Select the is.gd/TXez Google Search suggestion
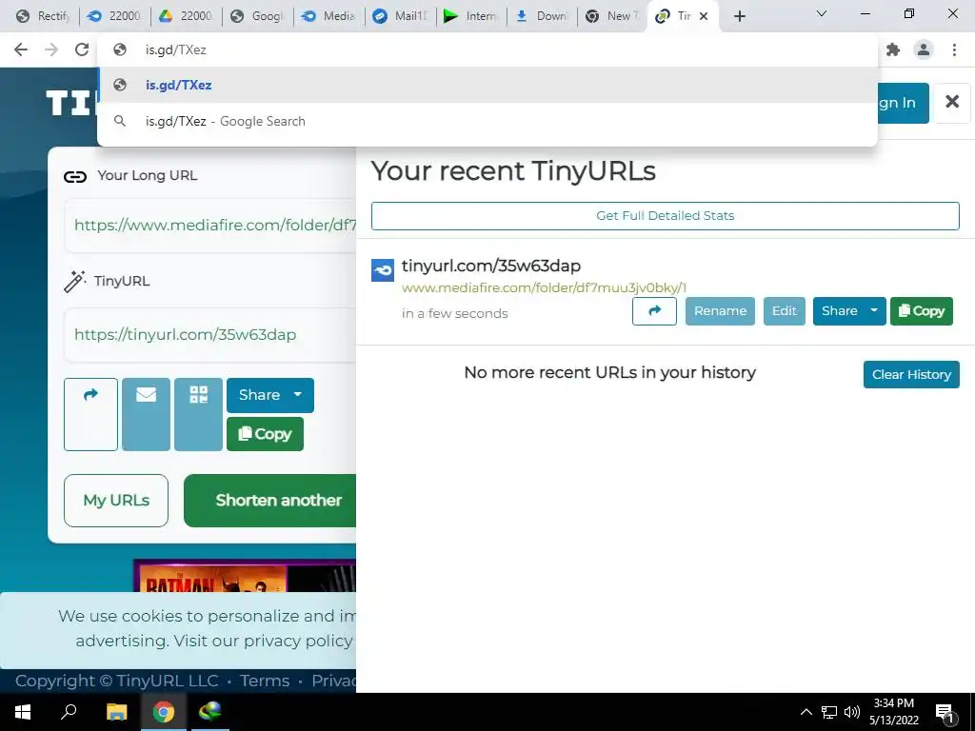The width and height of the screenshot is (975, 731). tap(487, 121)
